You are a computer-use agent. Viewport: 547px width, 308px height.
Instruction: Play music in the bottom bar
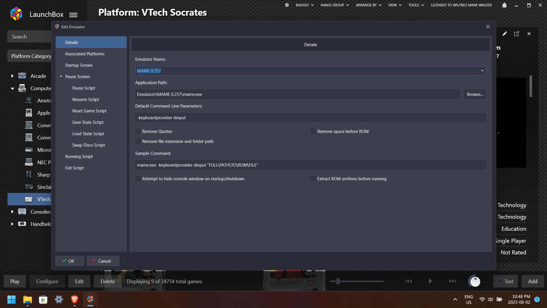tap(430, 281)
